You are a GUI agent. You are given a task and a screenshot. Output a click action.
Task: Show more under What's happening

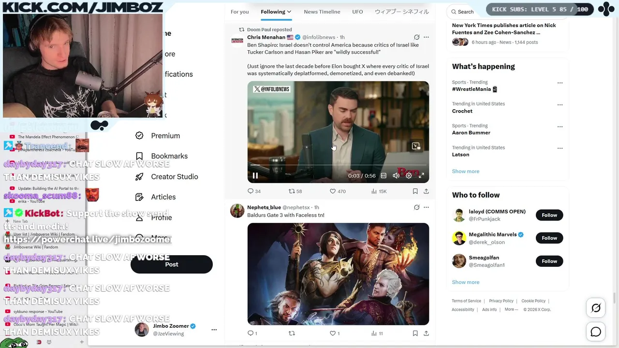tap(466, 171)
